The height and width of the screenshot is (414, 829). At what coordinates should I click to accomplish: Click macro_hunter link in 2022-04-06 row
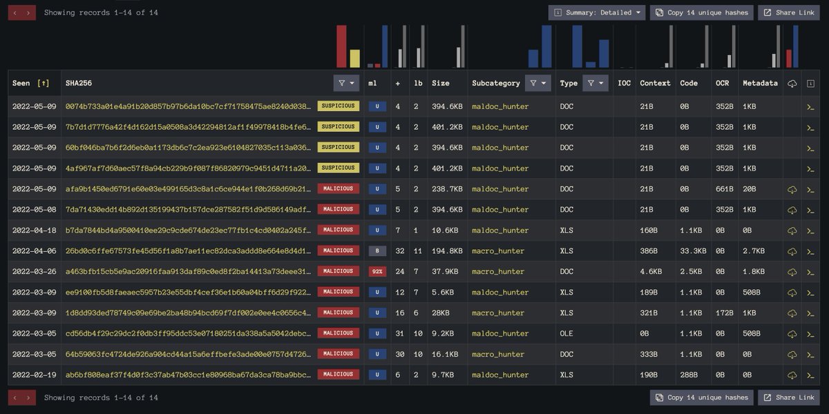click(x=498, y=251)
